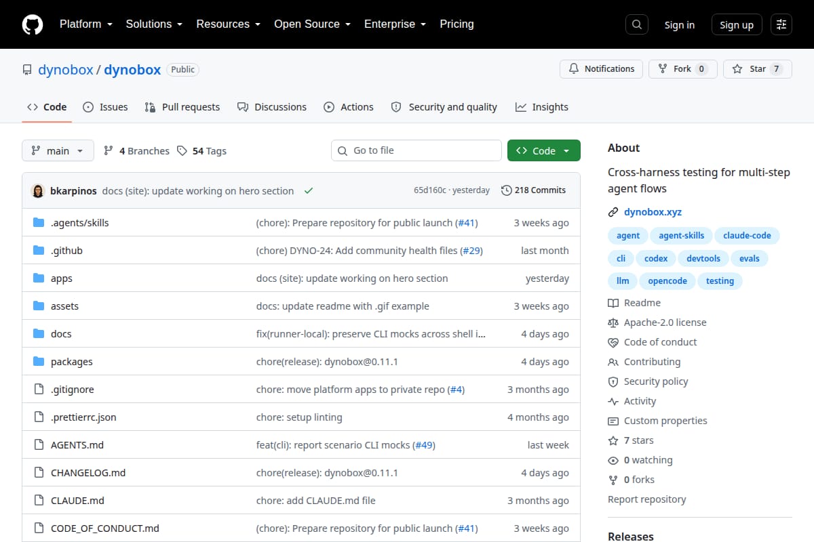Select the Code tab
Image resolution: width=814 pixels, height=542 pixels.
47,107
